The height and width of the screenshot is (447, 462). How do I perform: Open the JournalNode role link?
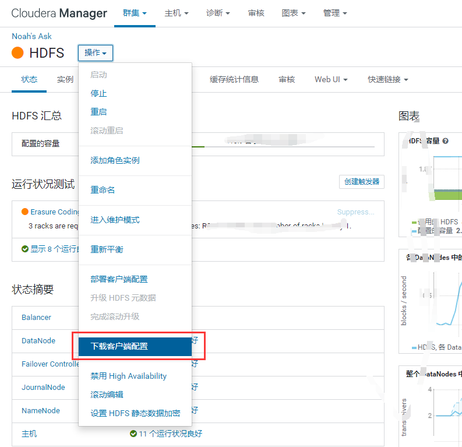(x=43, y=387)
